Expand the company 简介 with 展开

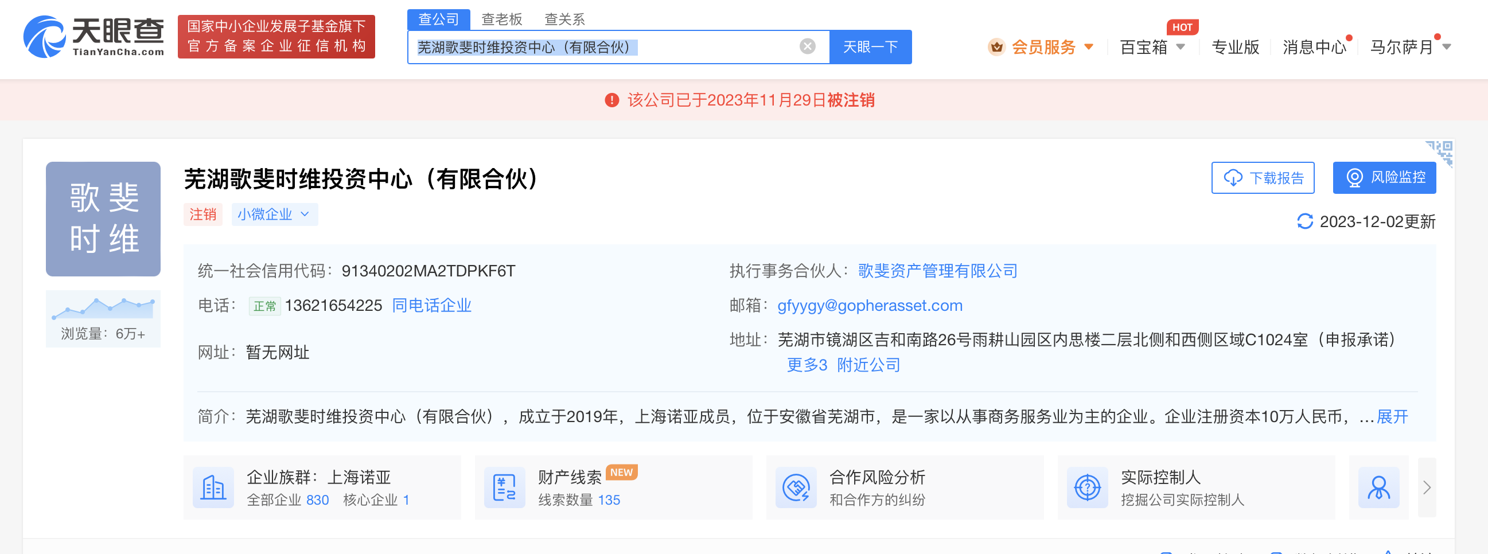1392,416
